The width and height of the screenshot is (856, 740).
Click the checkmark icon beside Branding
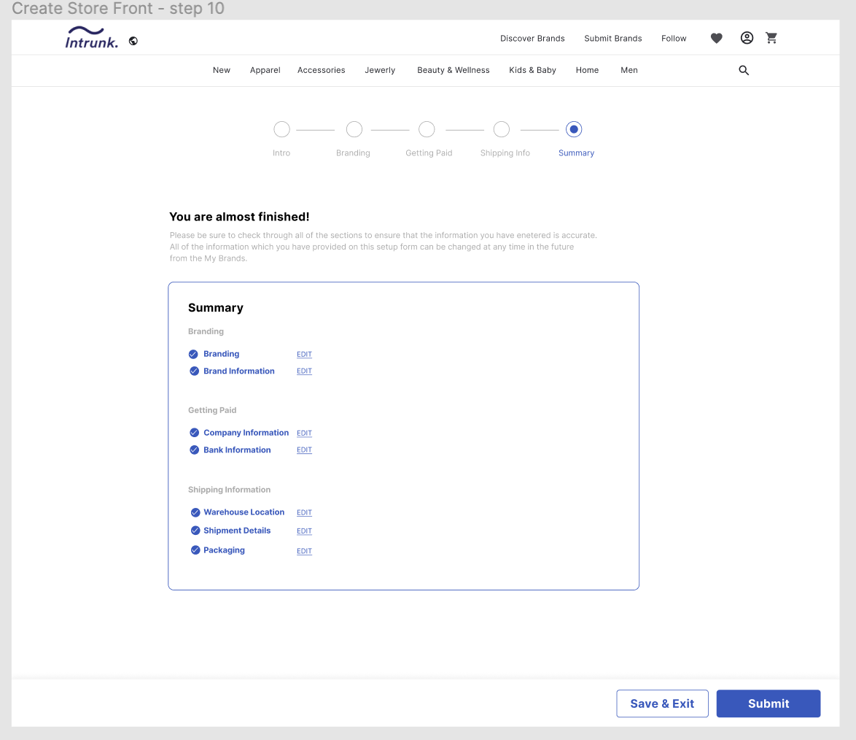pos(193,354)
